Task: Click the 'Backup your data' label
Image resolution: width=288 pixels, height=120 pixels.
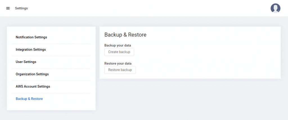Action: [x=118, y=45]
